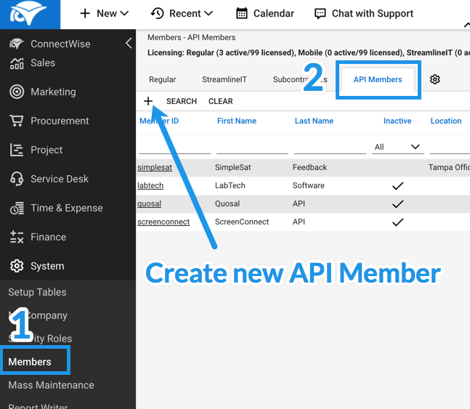Open Time & Expense module
This screenshot has height=409, width=470.
(68, 208)
